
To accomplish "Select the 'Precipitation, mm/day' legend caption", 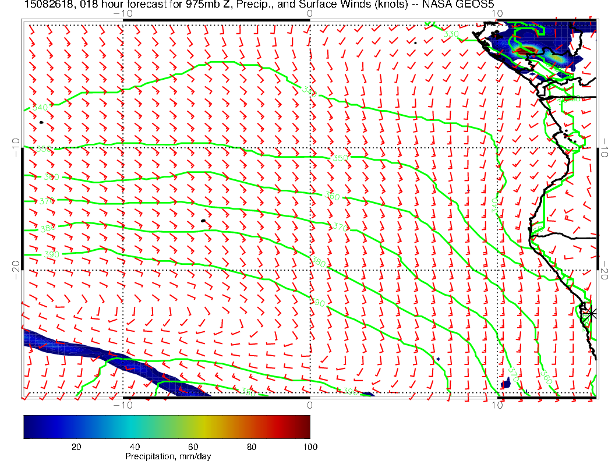I will tap(168, 457).
